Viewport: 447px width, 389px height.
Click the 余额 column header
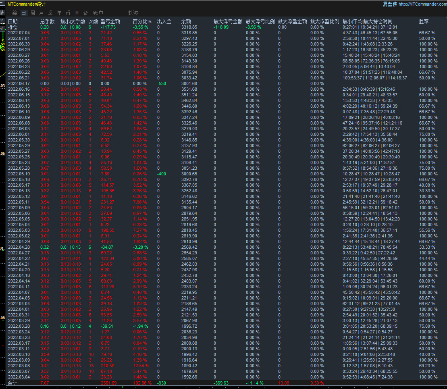pyautogui.click(x=186, y=21)
